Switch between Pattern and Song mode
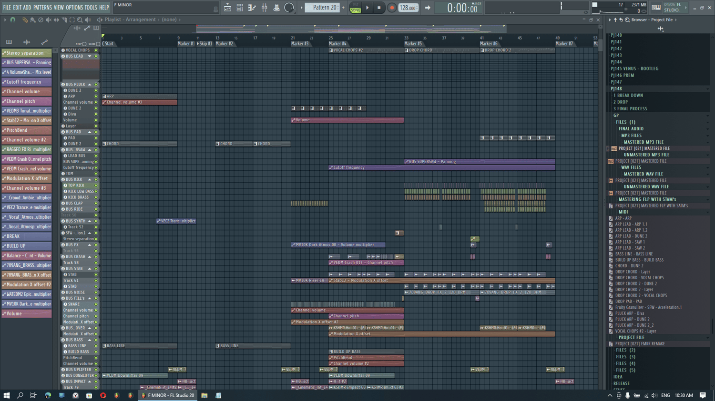The height and width of the screenshot is (401, 715). [355, 8]
